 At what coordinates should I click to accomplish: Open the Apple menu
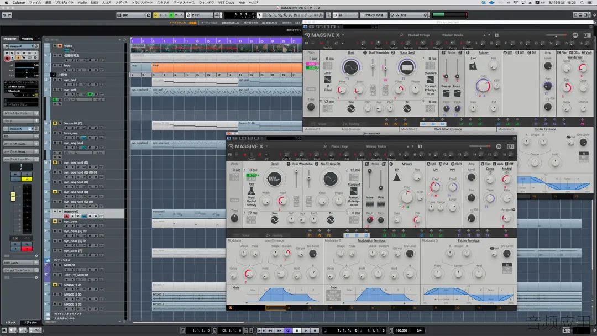(x=6, y=3)
